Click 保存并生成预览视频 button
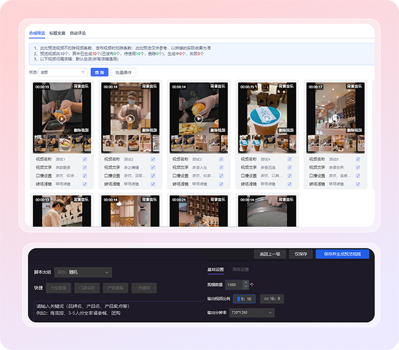 (342, 254)
